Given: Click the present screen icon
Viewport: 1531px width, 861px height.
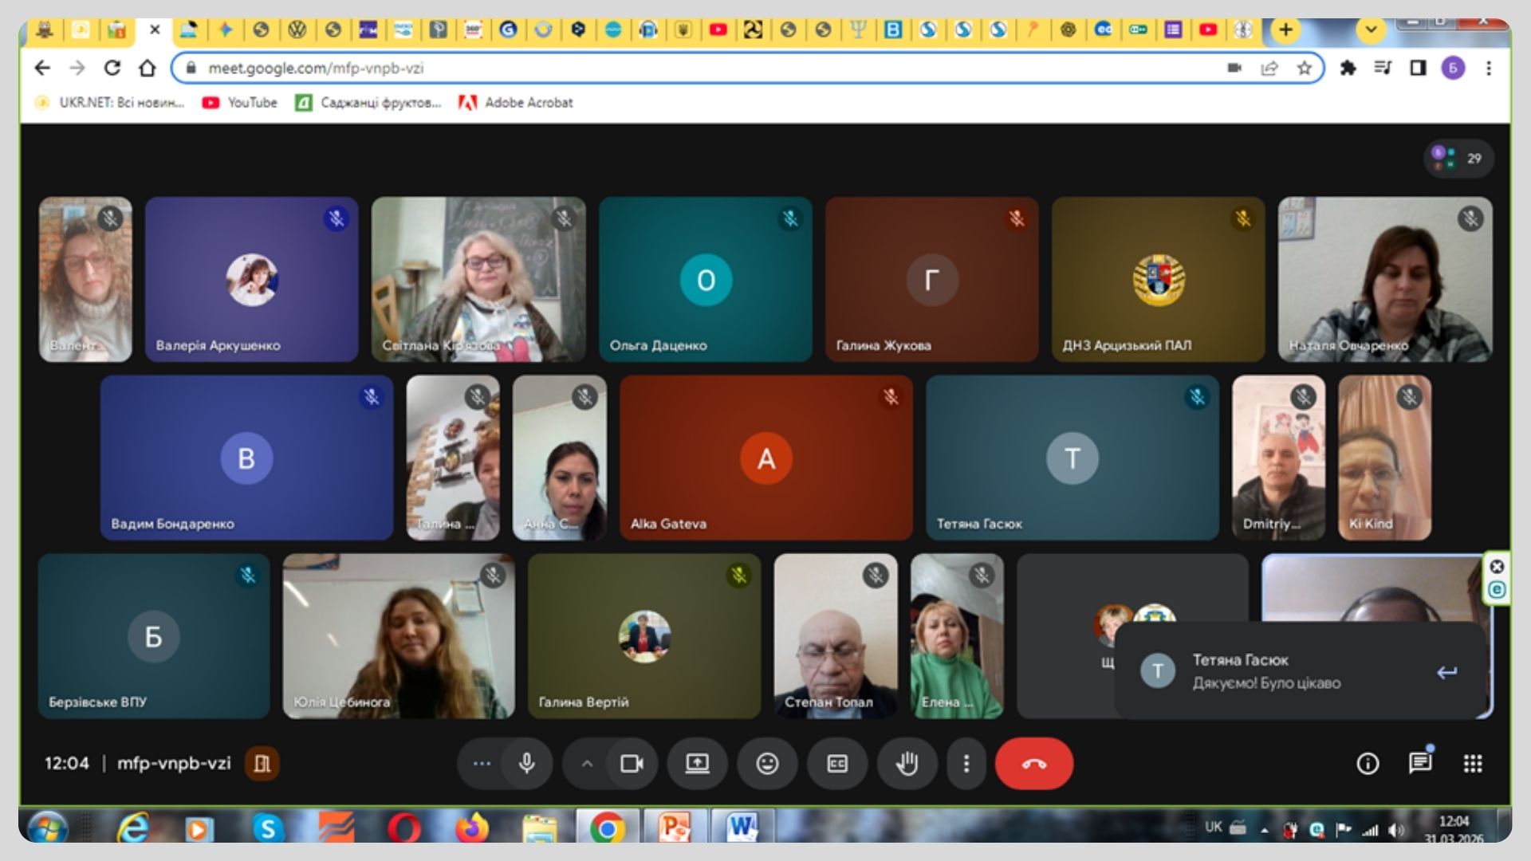Looking at the screenshot, I should [697, 764].
